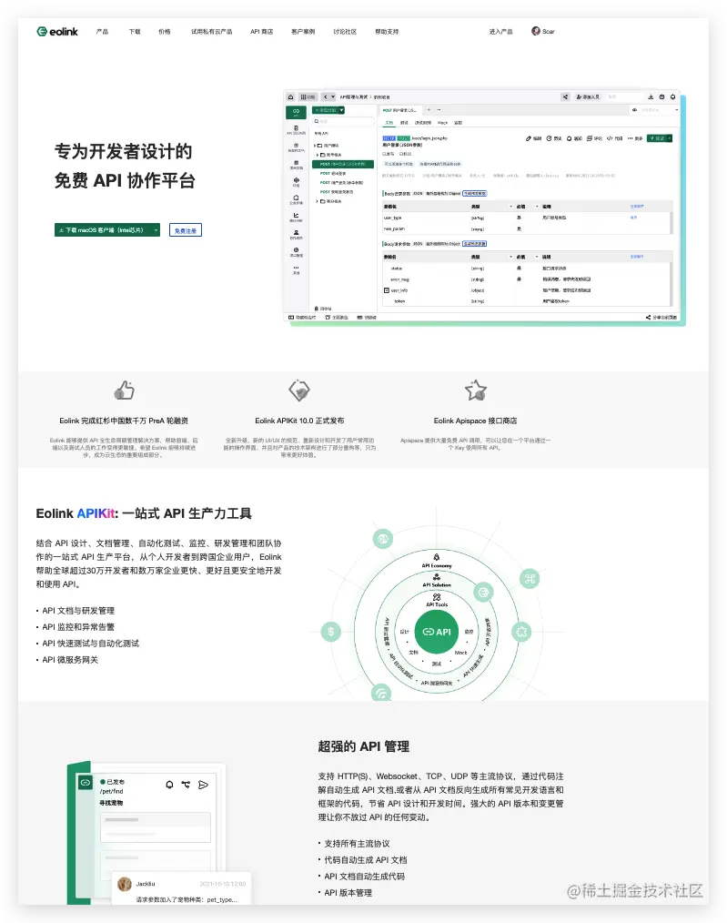Click the diamond check icon above APIKit 10.0

pos(299,390)
